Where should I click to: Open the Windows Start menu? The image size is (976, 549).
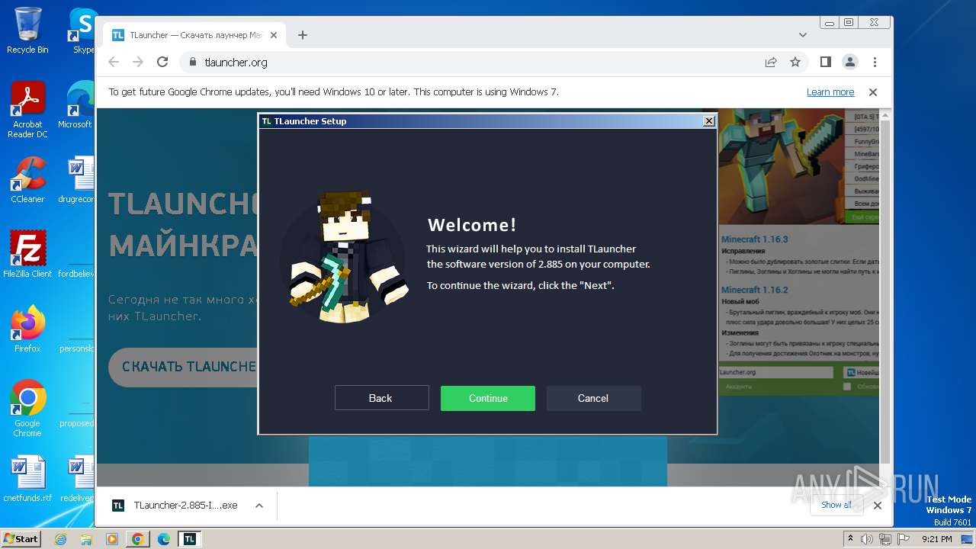[21, 538]
